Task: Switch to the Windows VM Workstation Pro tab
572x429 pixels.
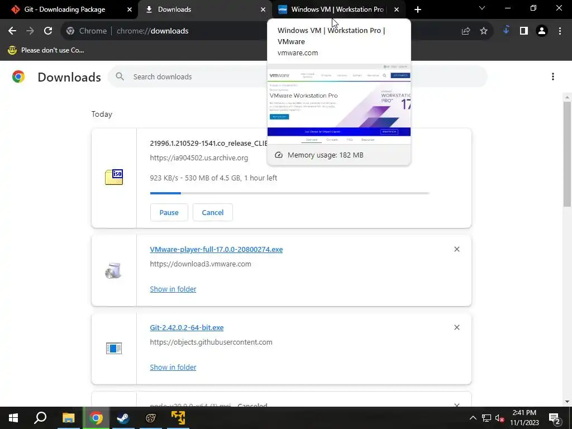Action: coord(337,9)
